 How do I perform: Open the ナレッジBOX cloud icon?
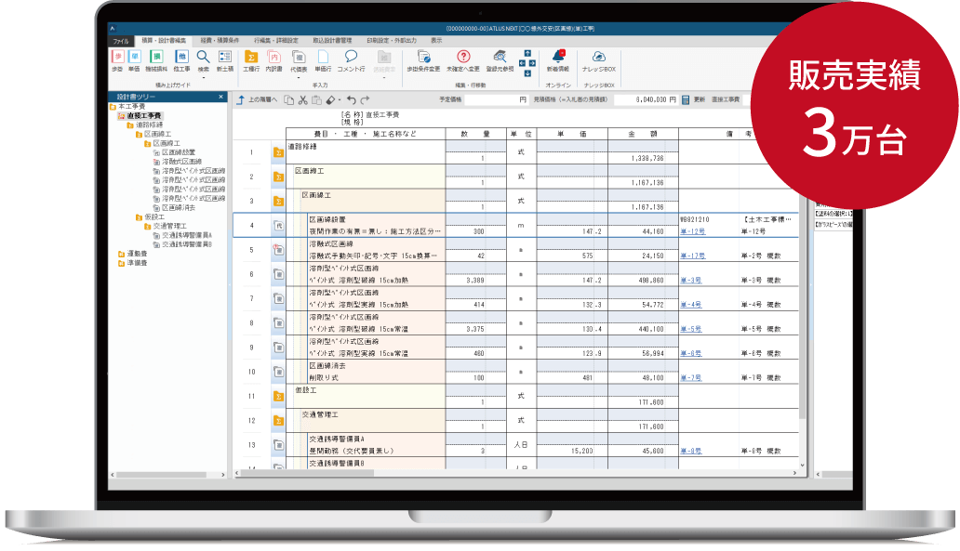(x=599, y=61)
